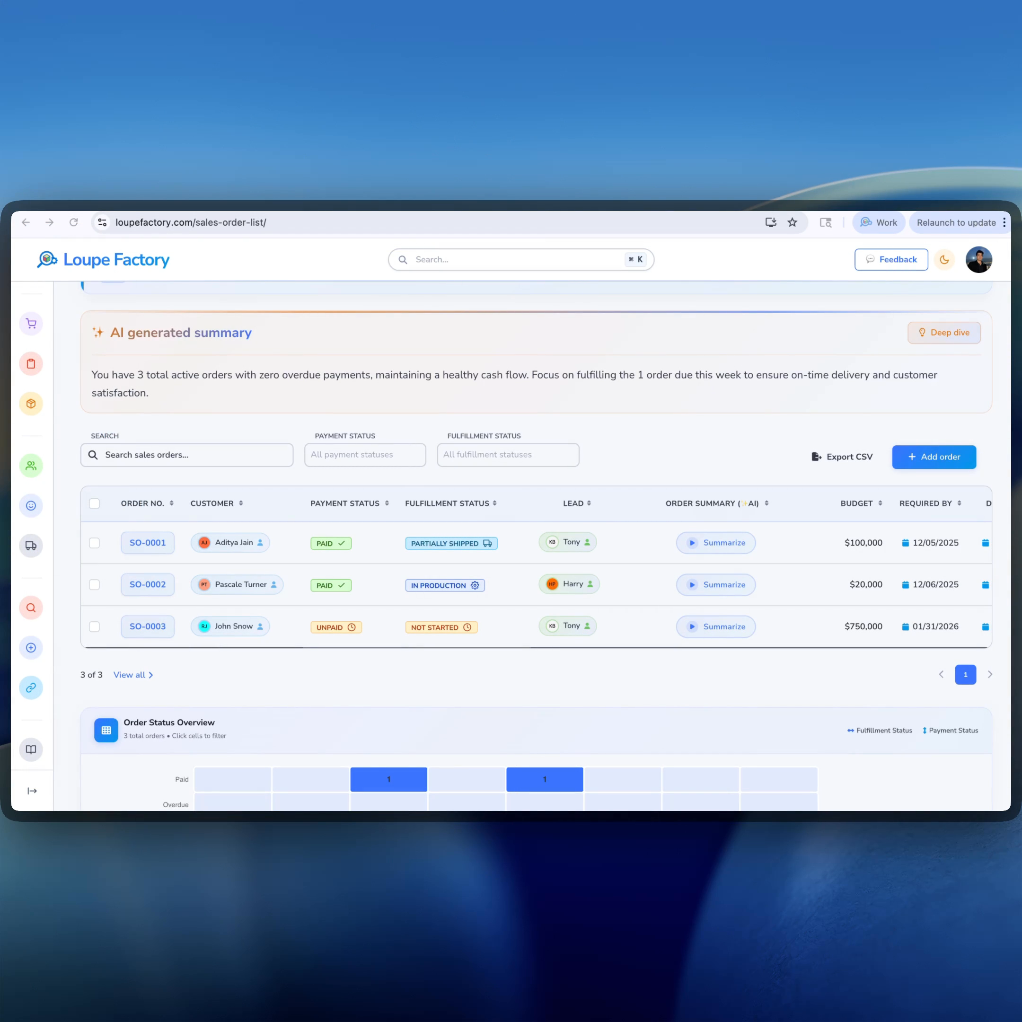Go to the next results page
Viewport: 1022px width, 1022px height.
tap(990, 674)
